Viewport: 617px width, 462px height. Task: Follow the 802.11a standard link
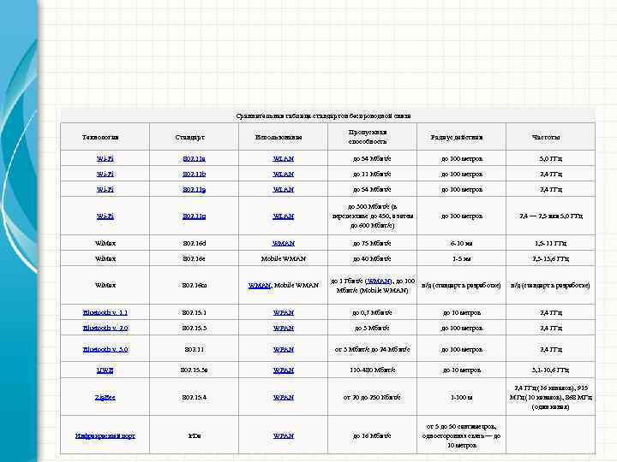[194, 159]
